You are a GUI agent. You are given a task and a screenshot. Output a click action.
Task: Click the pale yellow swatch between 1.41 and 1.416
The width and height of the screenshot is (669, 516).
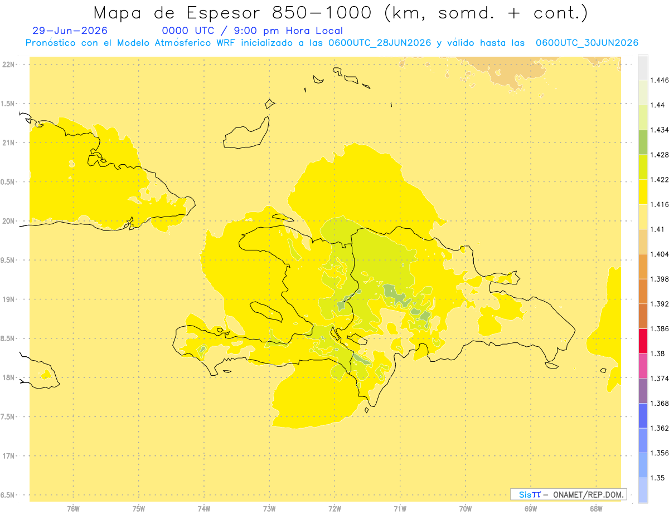point(643,217)
